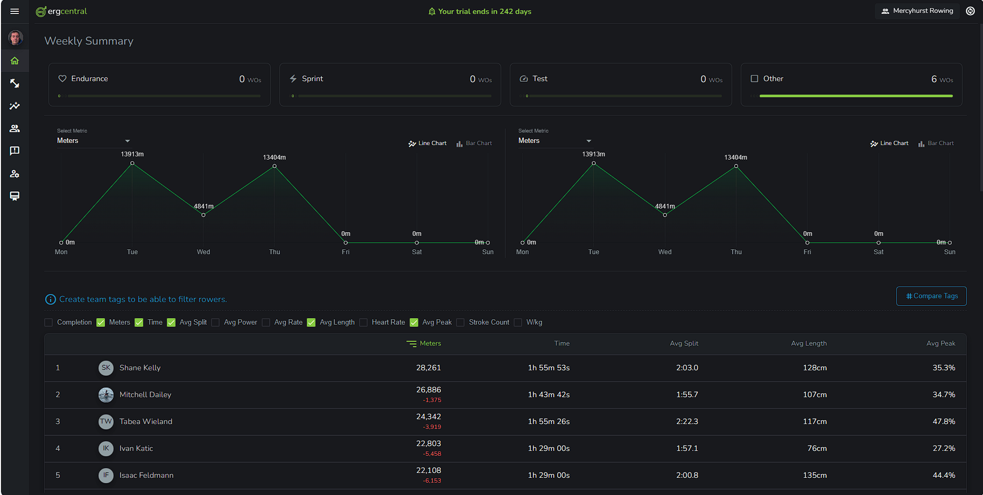Switch the right chart to Line Chart
Image resolution: width=983 pixels, height=495 pixels.
pyautogui.click(x=889, y=143)
